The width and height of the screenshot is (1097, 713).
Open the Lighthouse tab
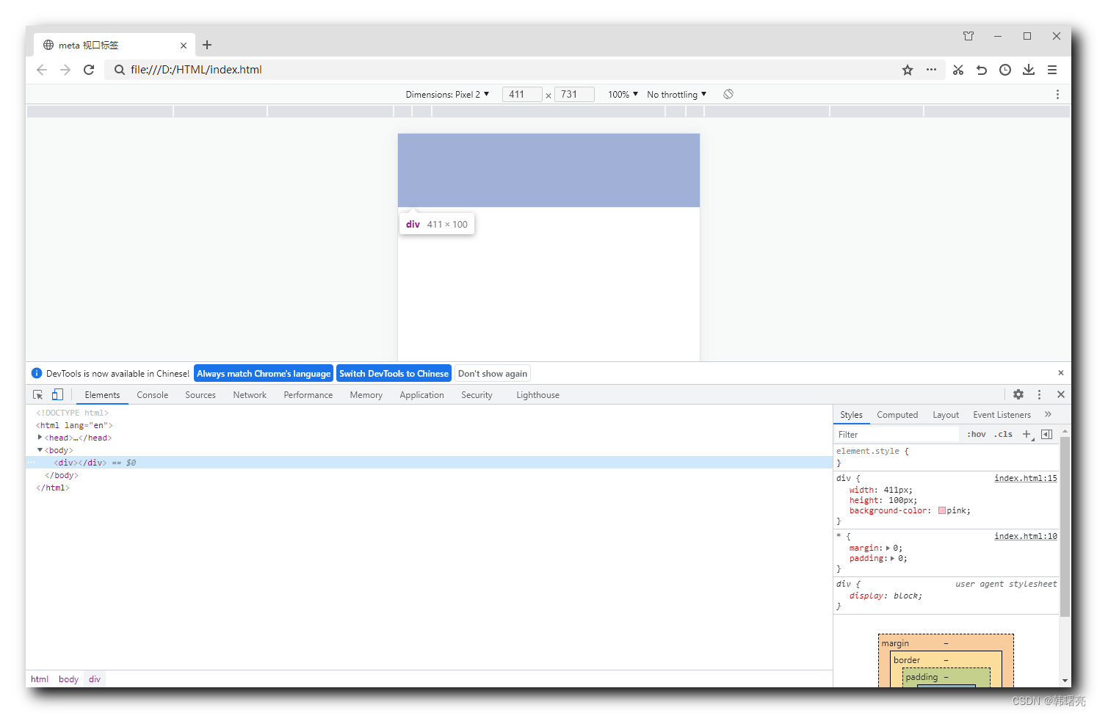538,394
